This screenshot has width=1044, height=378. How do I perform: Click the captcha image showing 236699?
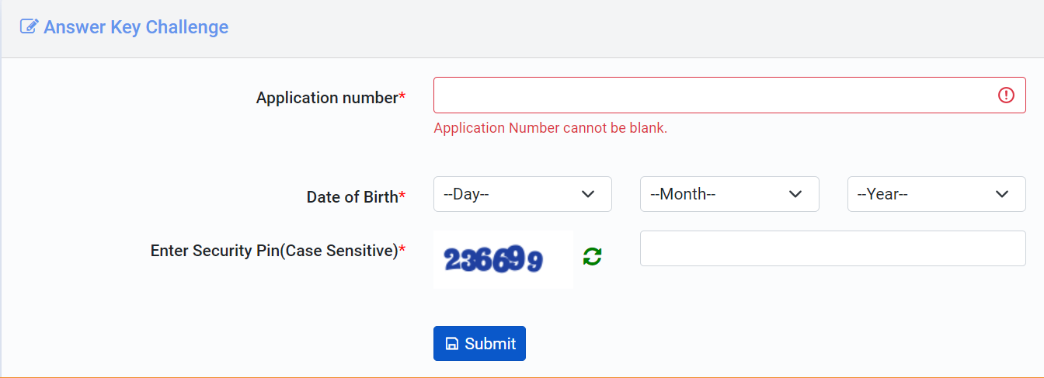click(x=503, y=259)
